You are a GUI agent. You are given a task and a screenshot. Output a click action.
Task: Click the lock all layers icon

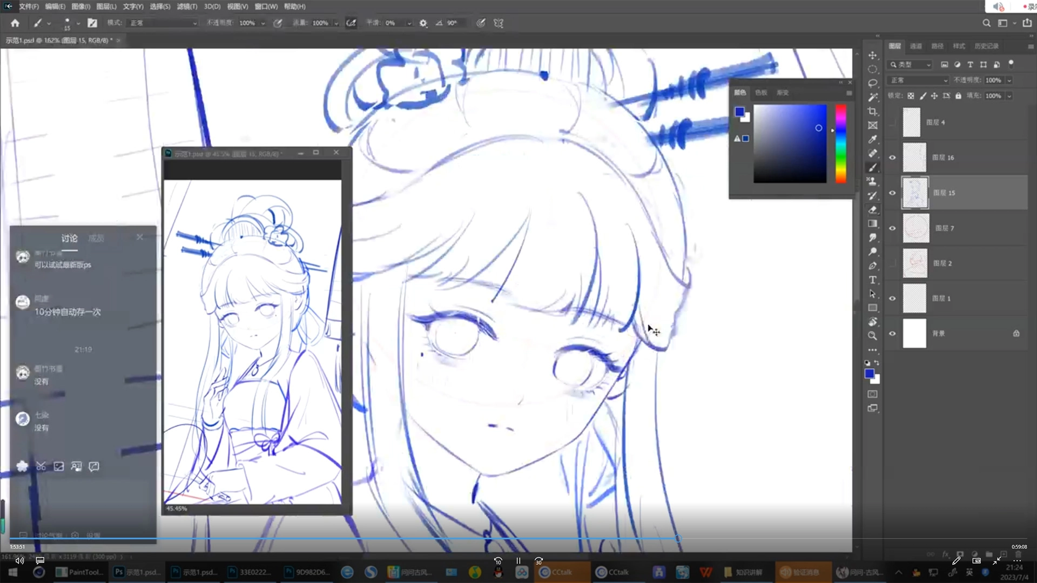coord(958,96)
